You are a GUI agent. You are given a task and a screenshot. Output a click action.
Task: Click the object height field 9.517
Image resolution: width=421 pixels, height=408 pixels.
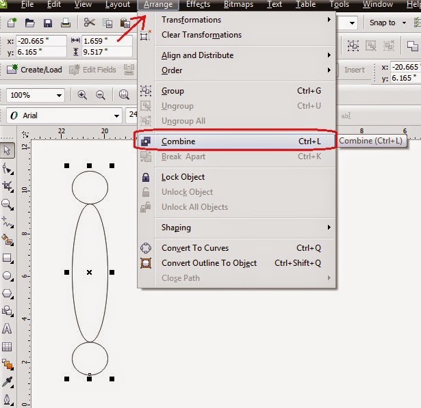[107, 52]
